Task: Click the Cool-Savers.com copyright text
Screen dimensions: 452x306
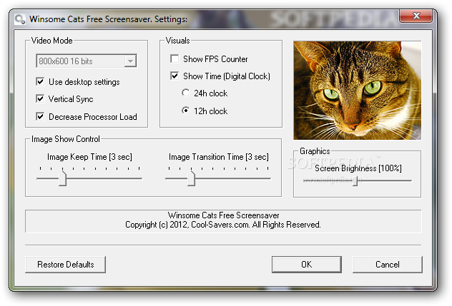Action: coord(223,225)
